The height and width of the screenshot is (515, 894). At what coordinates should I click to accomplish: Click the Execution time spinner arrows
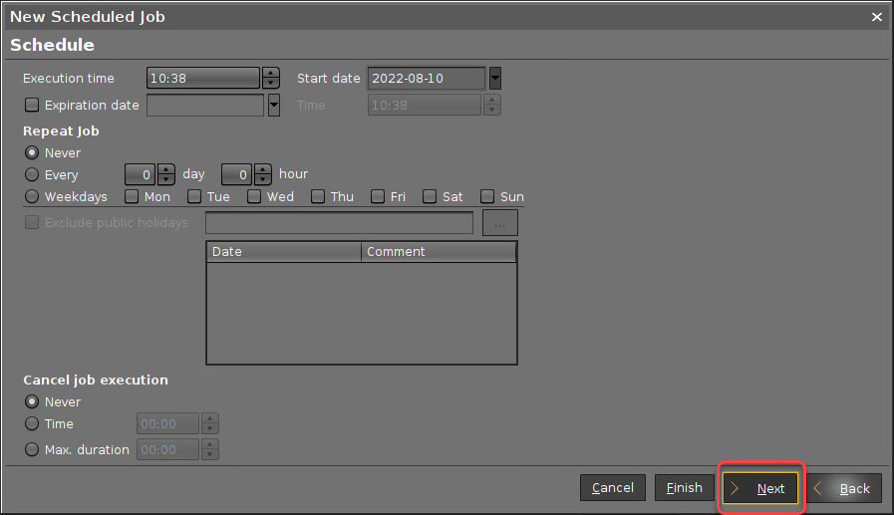270,79
